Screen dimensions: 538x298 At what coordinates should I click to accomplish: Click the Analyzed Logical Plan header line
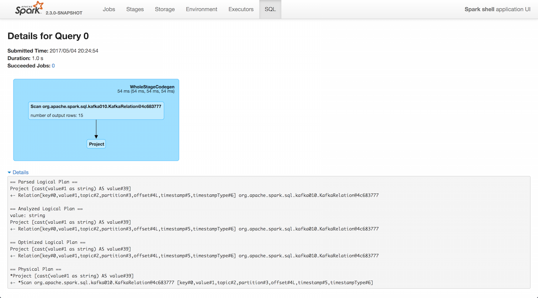47,209
